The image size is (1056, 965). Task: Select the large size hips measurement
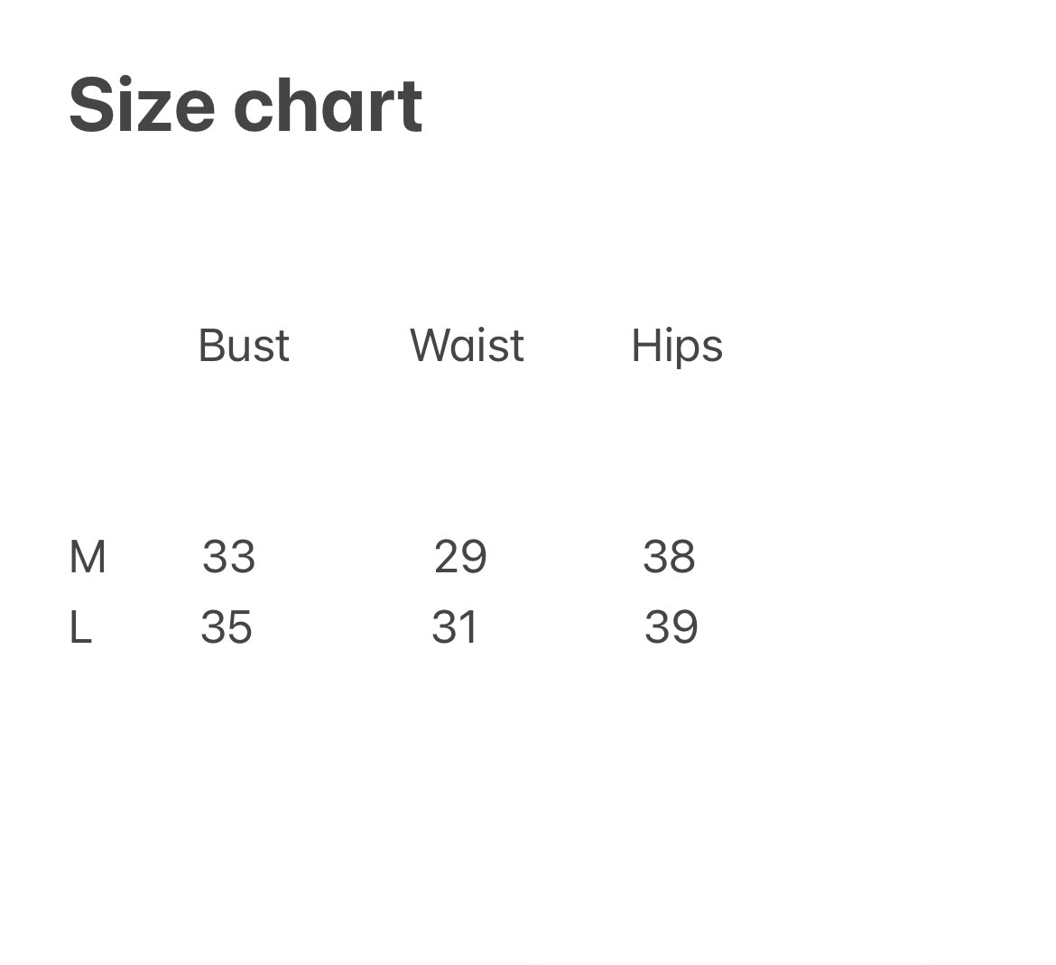coord(671,627)
